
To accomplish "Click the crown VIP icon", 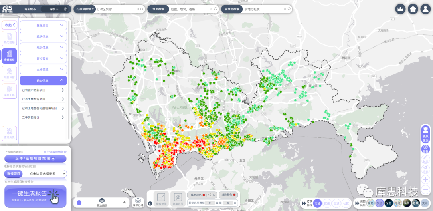I will (400, 9).
